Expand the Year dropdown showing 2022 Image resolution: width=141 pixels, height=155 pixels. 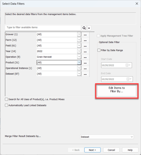coord(79,51)
